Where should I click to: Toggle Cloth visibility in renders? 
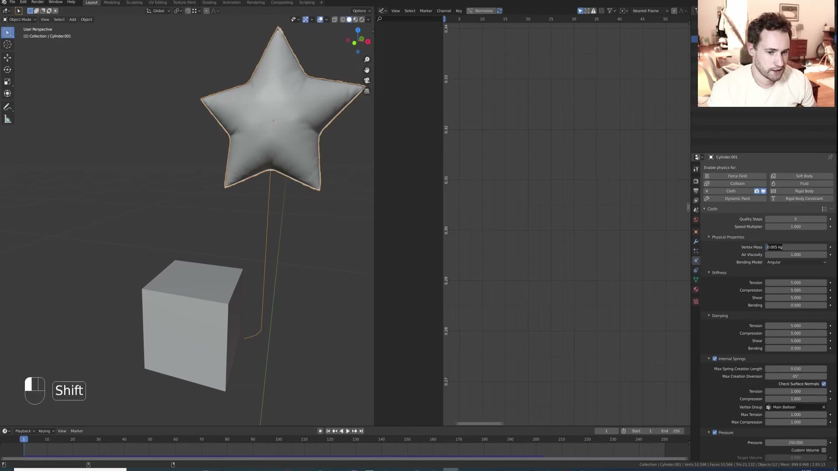(757, 191)
